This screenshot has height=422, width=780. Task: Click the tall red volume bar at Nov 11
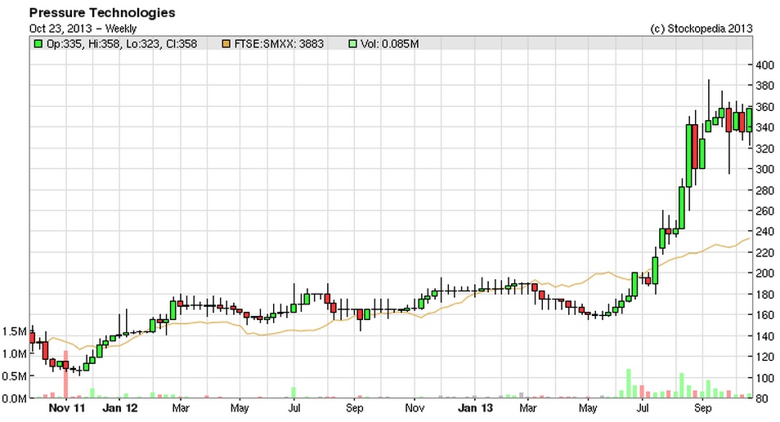click(65, 375)
